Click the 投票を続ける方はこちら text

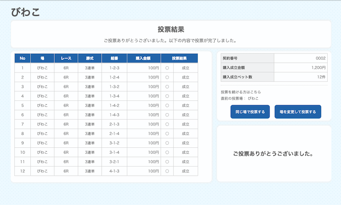[241, 92]
